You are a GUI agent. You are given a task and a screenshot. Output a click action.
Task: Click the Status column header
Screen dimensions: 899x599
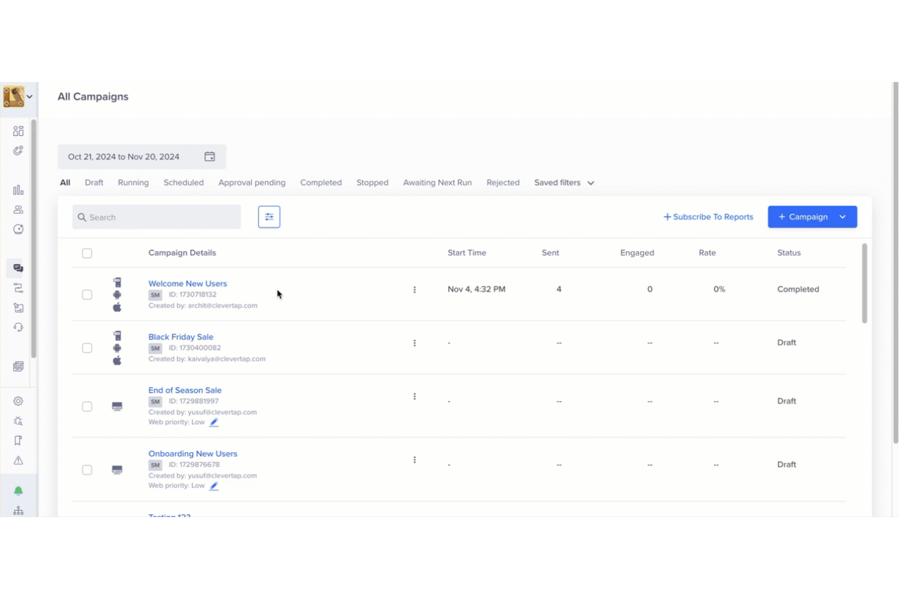789,253
